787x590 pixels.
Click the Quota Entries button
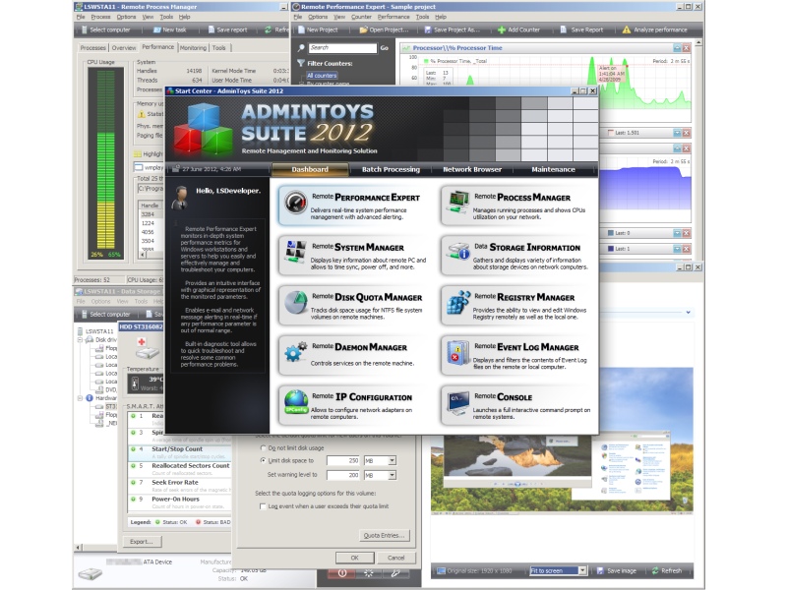click(x=384, y=536)
